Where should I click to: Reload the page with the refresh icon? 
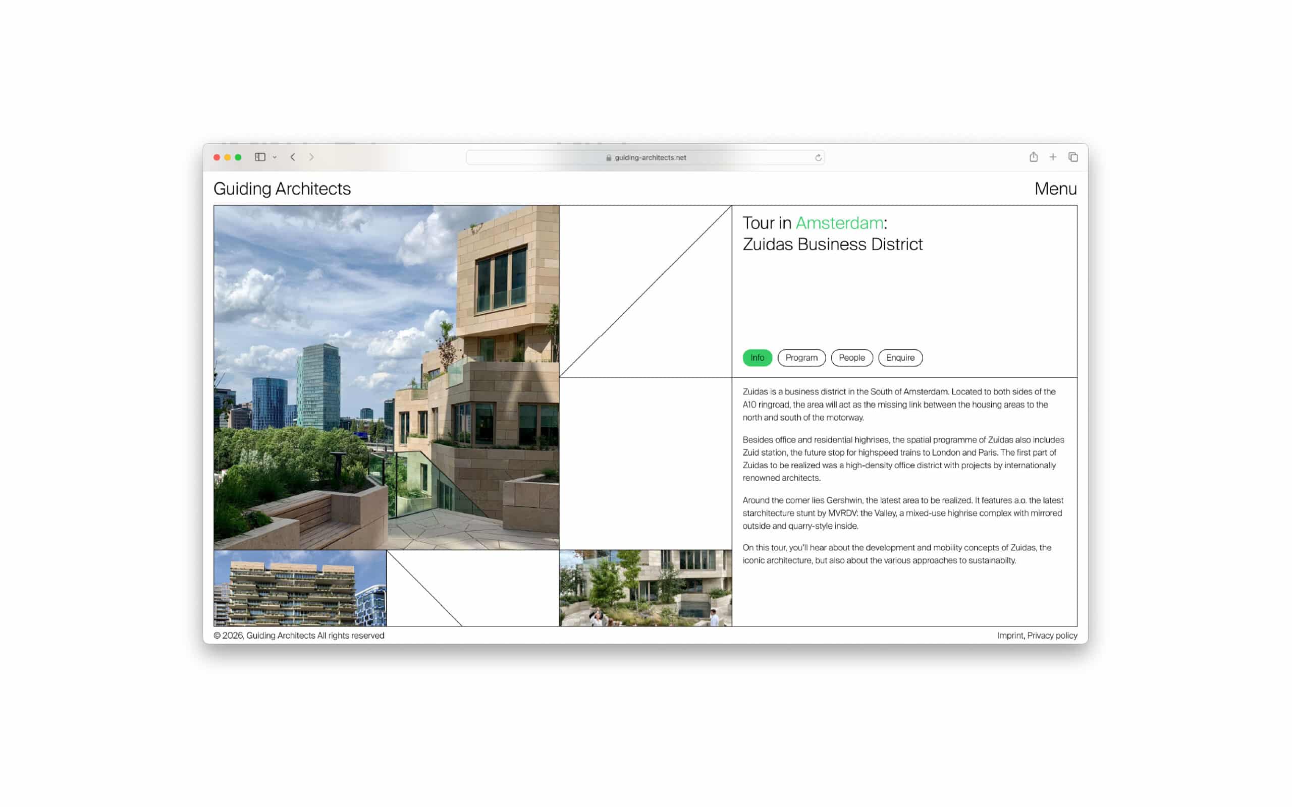(818, 157)
